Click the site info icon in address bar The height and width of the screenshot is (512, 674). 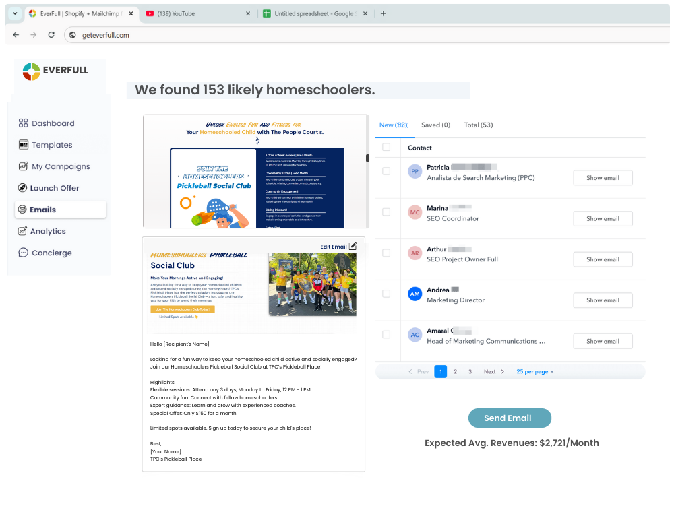click(x=73, y=35)
